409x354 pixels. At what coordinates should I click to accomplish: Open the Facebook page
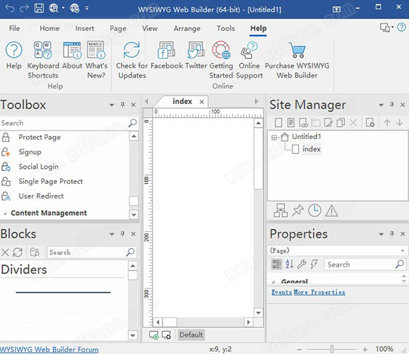tap(167, 55)
